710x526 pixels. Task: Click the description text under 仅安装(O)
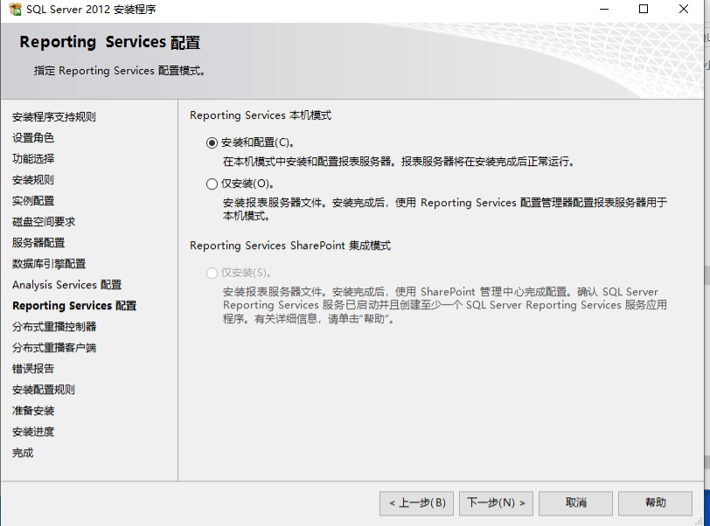click(x=445, y=209)
